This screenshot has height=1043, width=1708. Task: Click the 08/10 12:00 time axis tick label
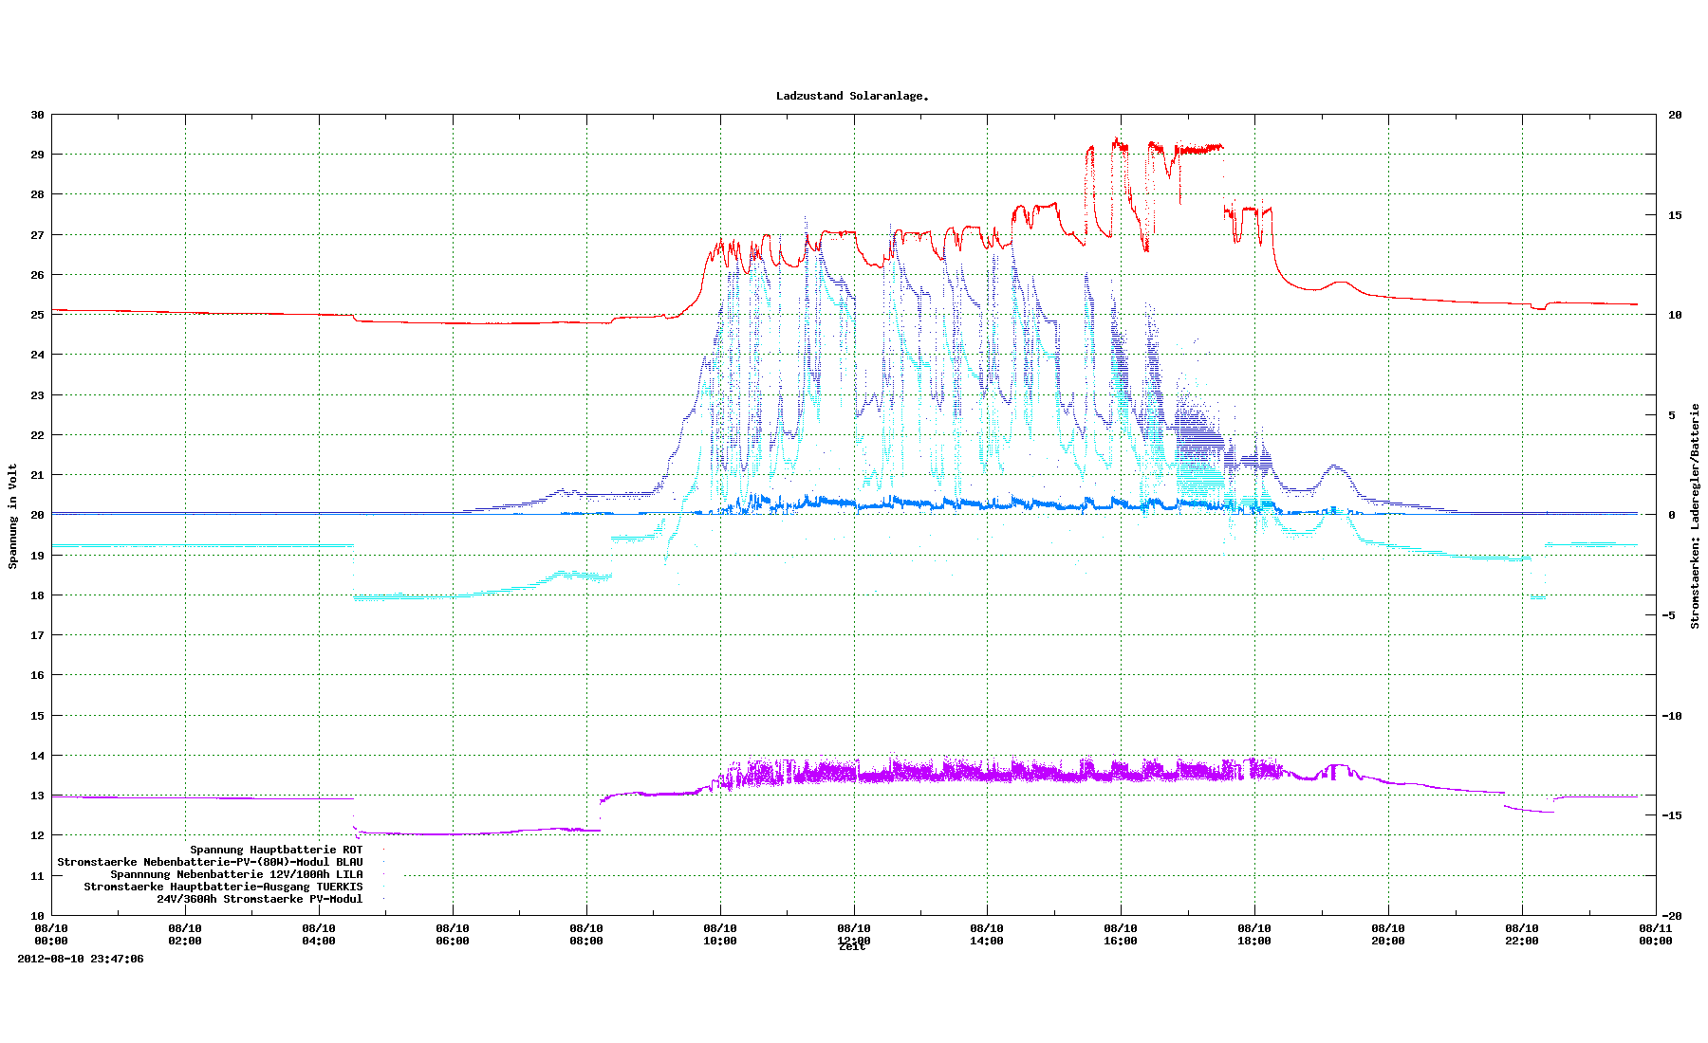[x=853, y=934]
